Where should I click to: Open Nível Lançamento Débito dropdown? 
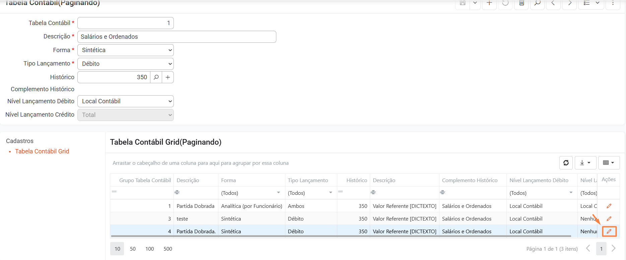[x=126, y=101]
